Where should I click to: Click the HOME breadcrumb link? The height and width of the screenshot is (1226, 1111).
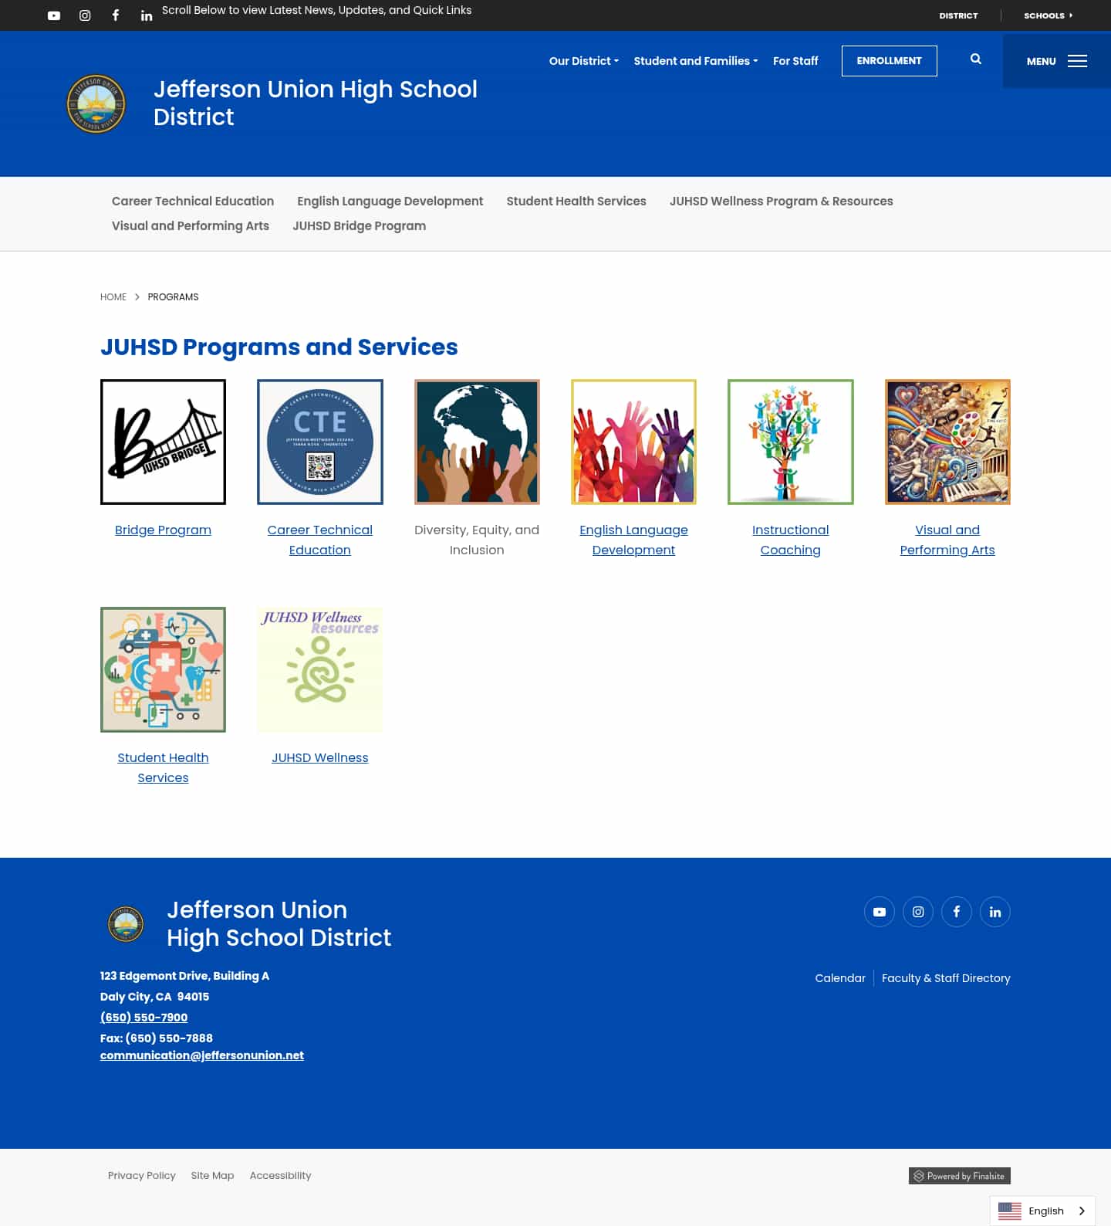point(113,297)
